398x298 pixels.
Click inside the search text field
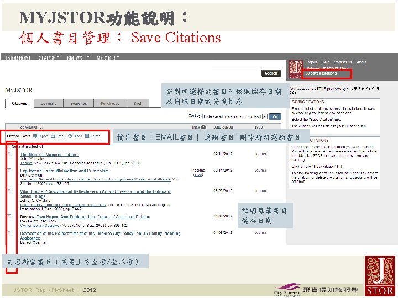(x=236, y=72)
